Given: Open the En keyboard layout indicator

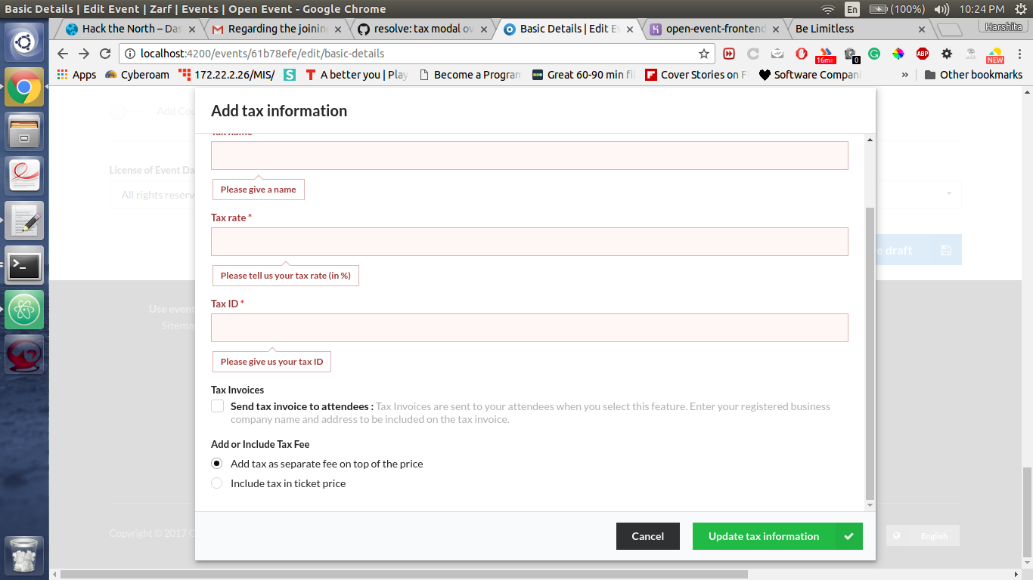Looking at the screenshot, I should pyautogui.click(x=852, y=9).
